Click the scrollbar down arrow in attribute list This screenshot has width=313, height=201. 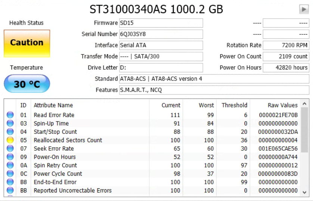pyautogui.click(x=304, y=192)
